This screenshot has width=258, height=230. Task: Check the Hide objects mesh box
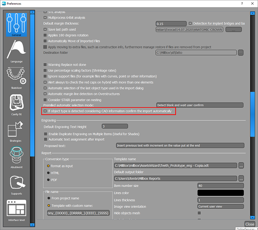(199, 213)
